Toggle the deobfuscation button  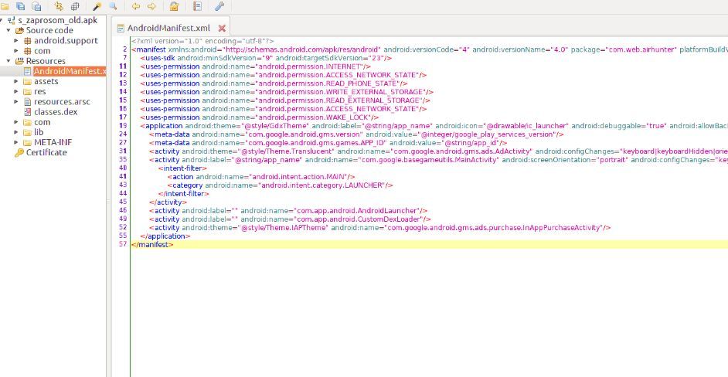(175, 6)
